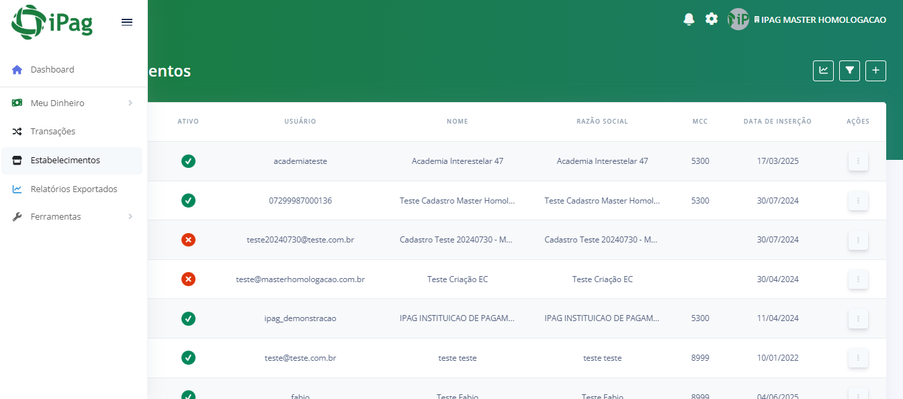
Task: Open Relatórios Exportados page
Action: pos(72,189)
